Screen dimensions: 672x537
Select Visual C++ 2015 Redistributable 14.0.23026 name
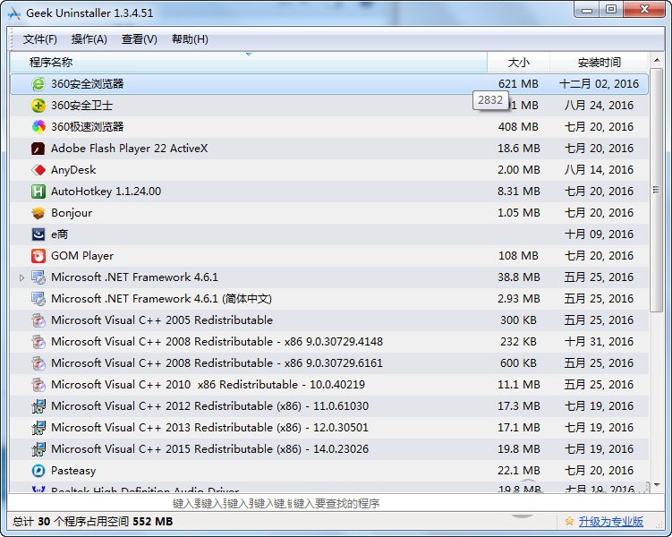tap(210, 448)
